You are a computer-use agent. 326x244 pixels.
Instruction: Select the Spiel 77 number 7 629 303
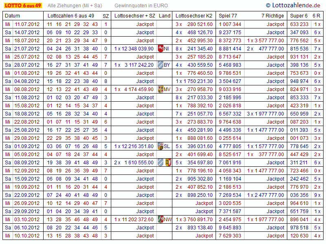pos(230,236)
